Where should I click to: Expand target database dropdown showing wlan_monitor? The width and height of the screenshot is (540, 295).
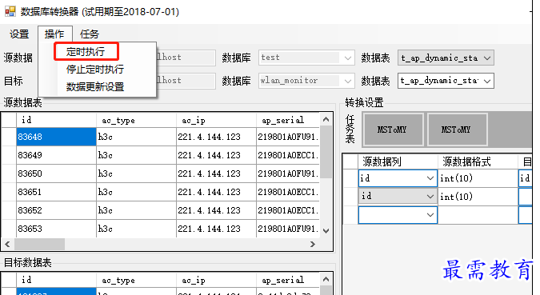point(347,81)
